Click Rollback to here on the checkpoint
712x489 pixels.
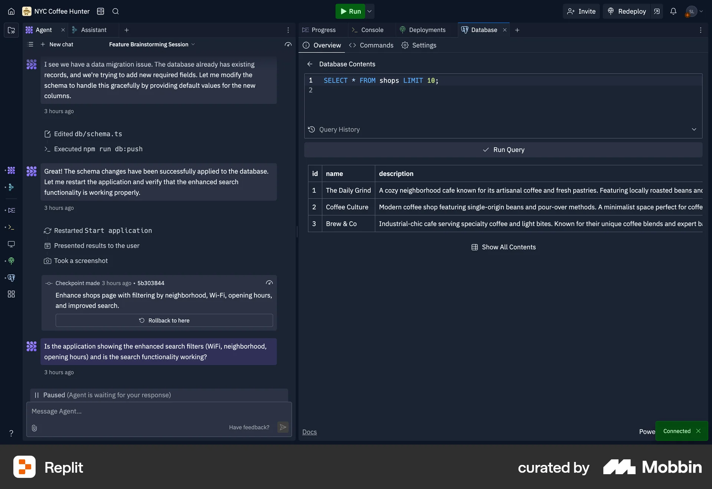point(164,320)
